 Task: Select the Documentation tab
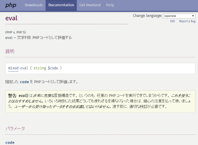click(61, 5)
